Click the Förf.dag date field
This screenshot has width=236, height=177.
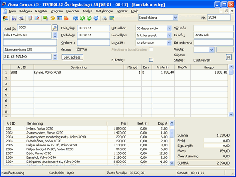pos(93,35)
